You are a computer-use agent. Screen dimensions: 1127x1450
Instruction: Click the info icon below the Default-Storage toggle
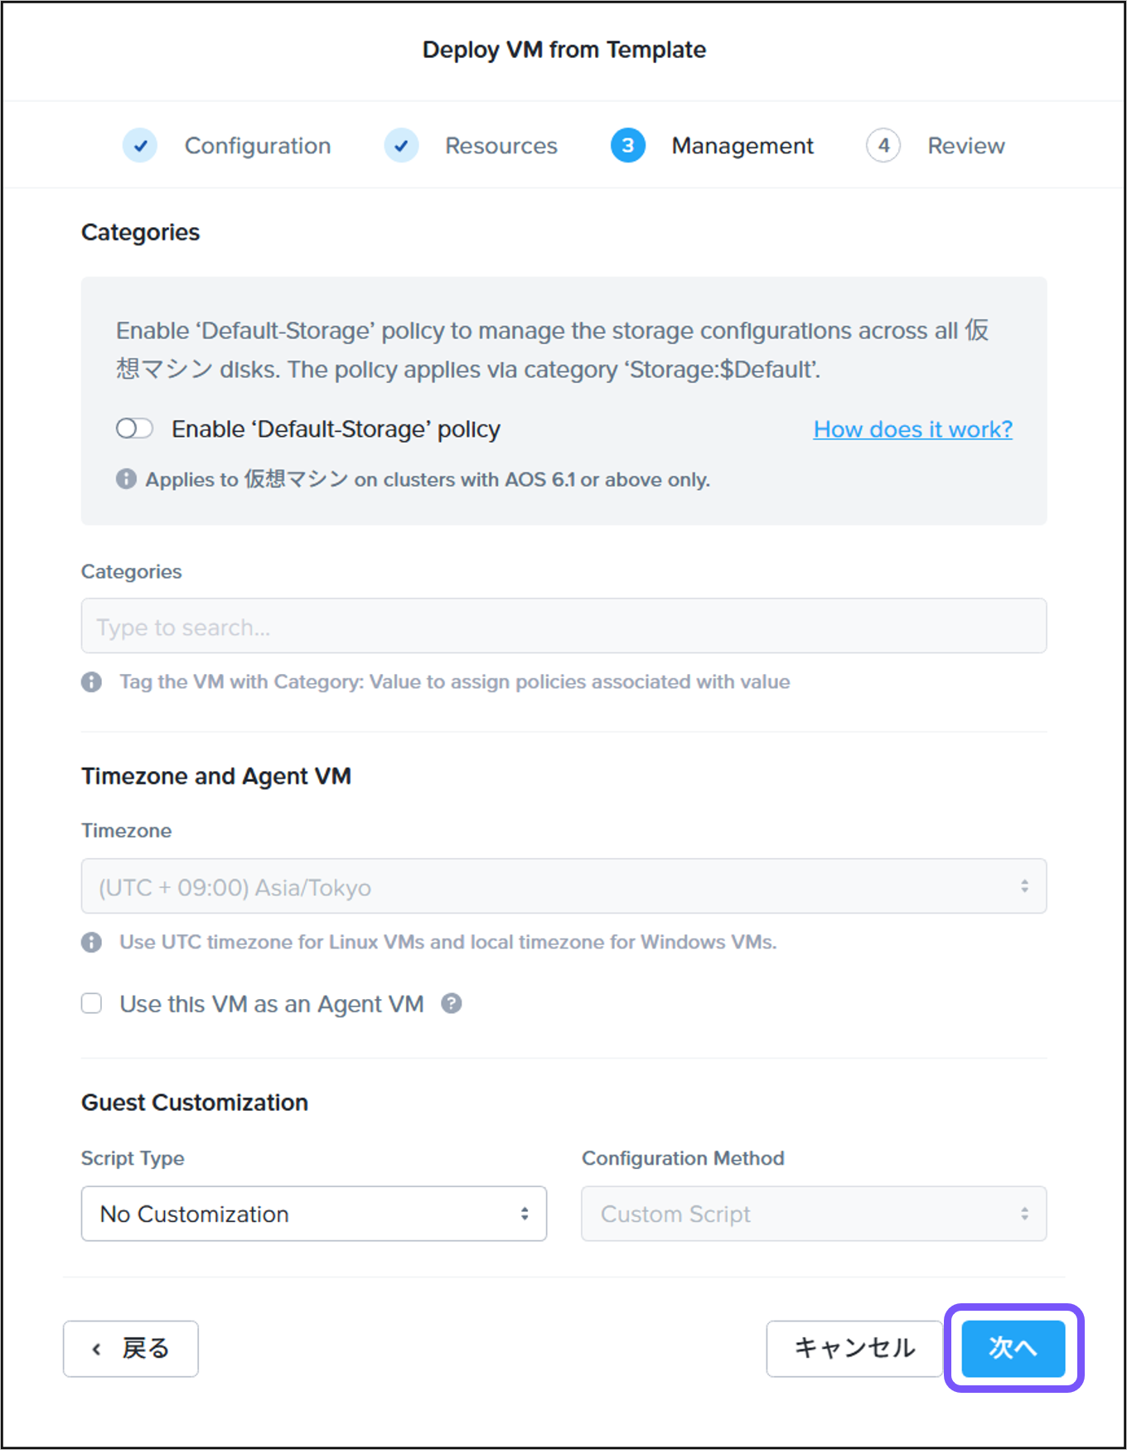126,479
